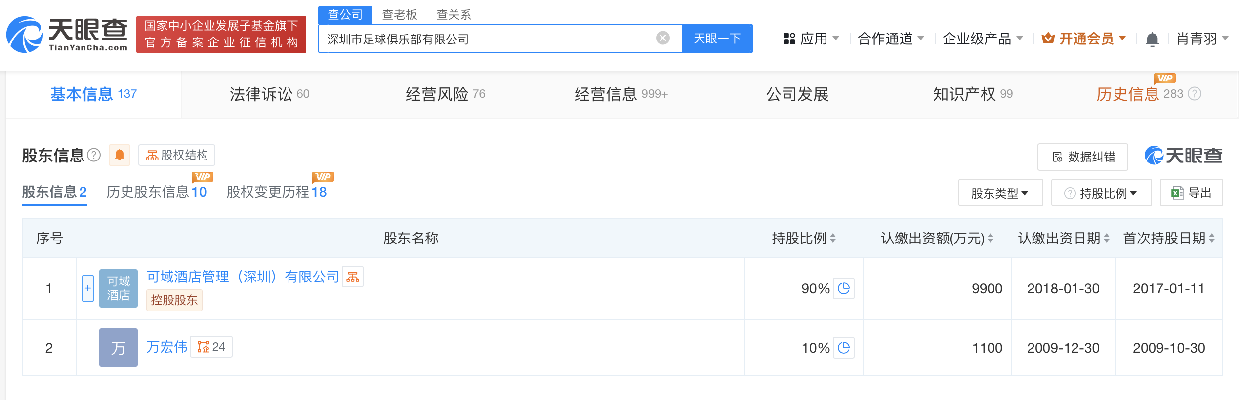This screenshot has height=400, width=1239.
Task: Open the 持股比例 filter dropdown
Action: (1101, 193)
